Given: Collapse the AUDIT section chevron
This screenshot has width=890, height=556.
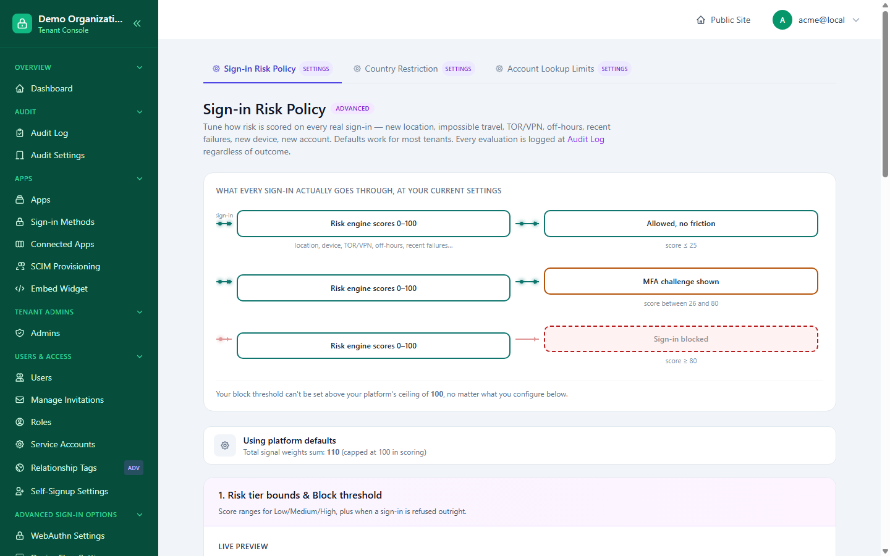Looking at the screenshot, I should pyautogui.click(x=140, y=112).
